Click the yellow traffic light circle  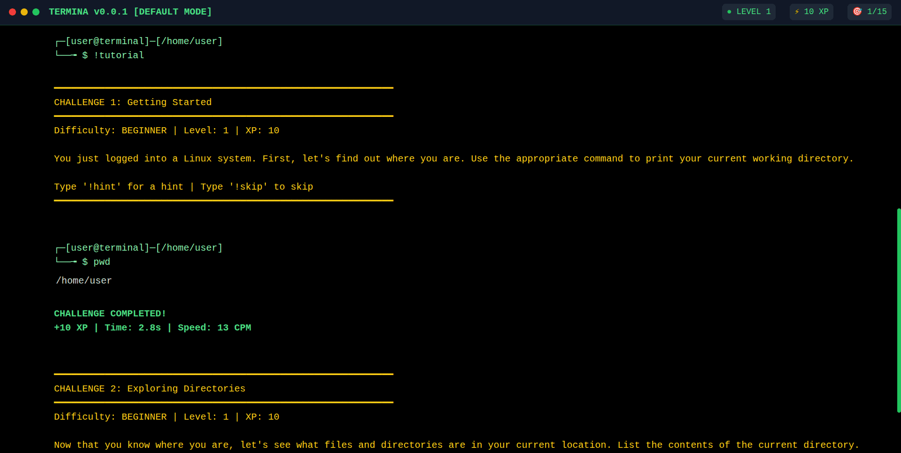coord(24,12)
